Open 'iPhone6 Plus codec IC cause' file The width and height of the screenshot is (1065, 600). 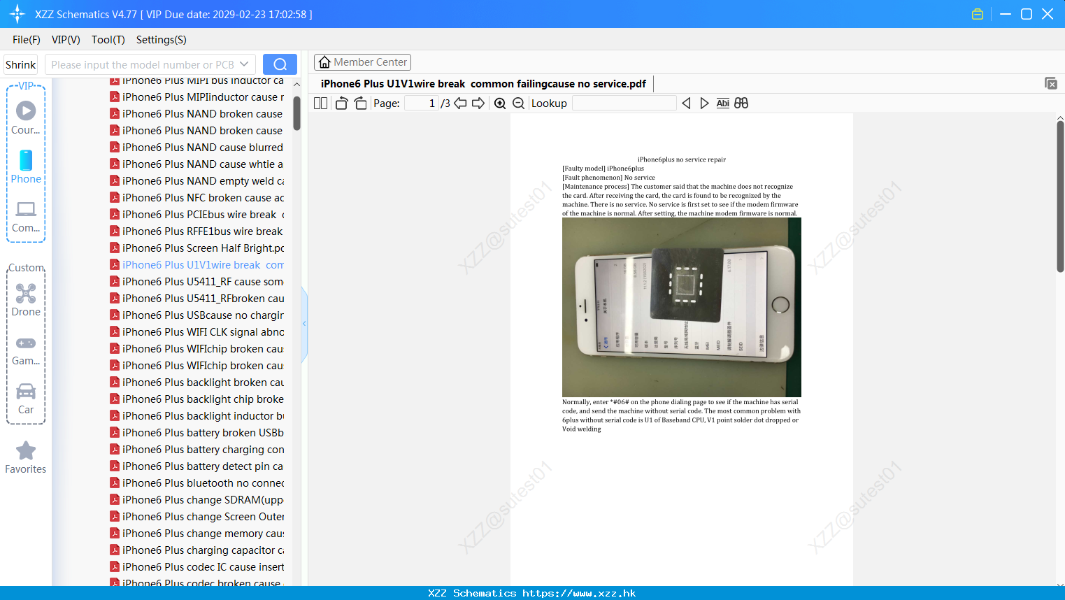click(x=197, y=567)
